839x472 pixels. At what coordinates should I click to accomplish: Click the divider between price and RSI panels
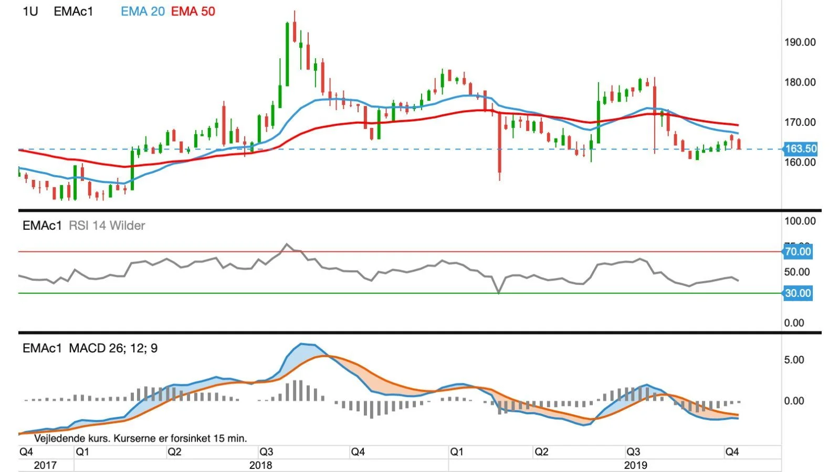click(420, 210)
